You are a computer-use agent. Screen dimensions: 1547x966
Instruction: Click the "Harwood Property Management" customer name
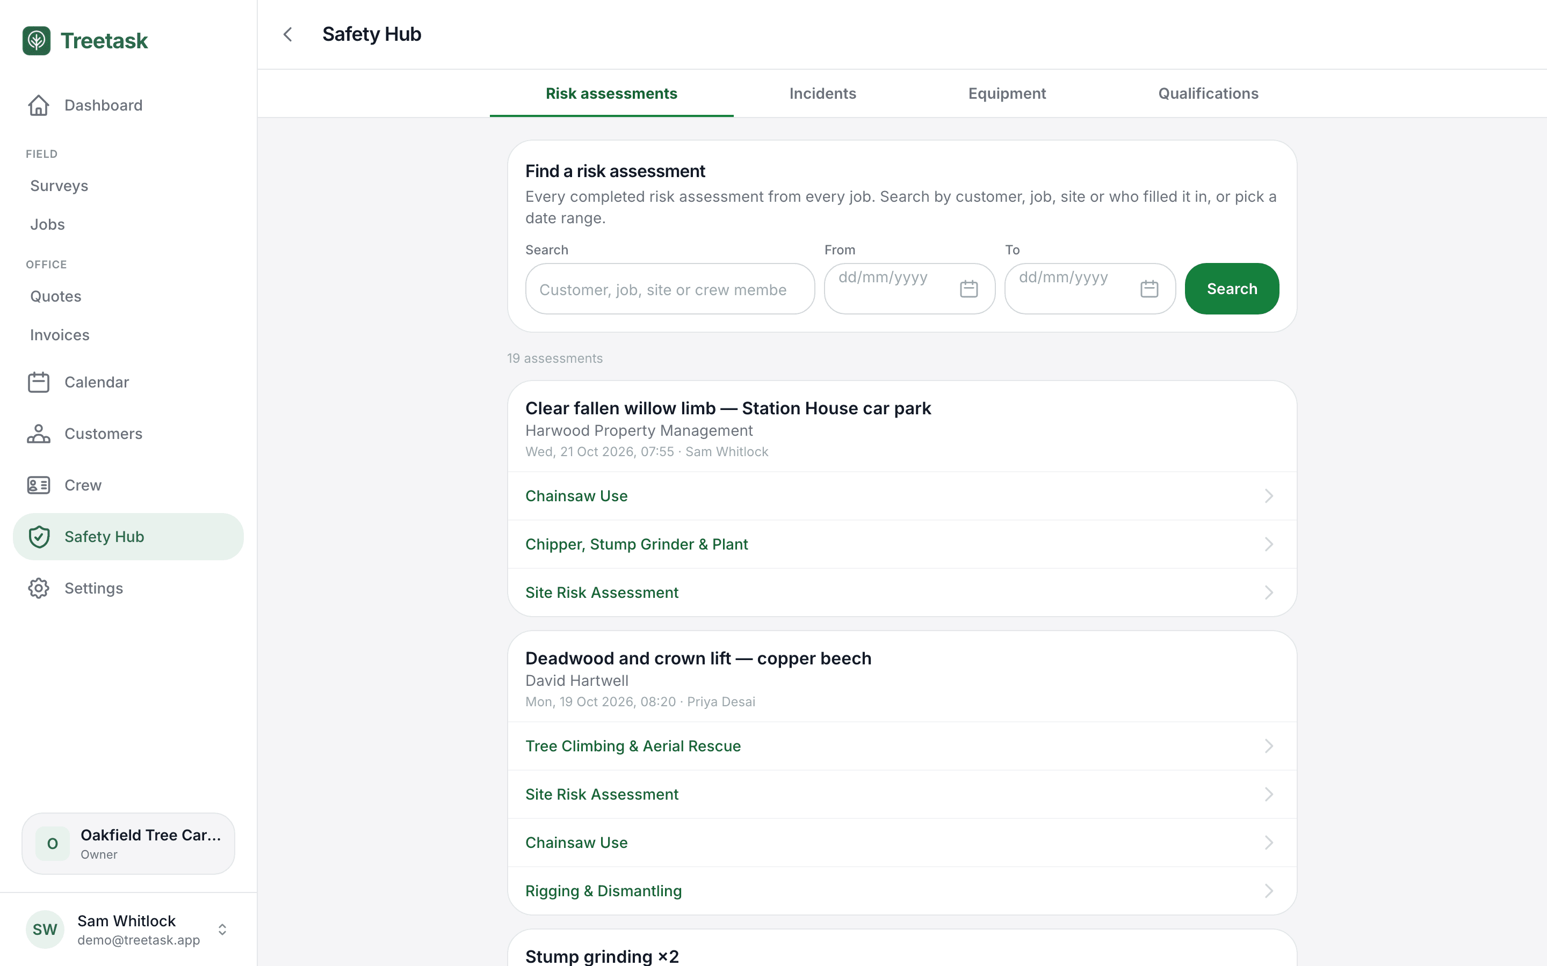(639, 430)
